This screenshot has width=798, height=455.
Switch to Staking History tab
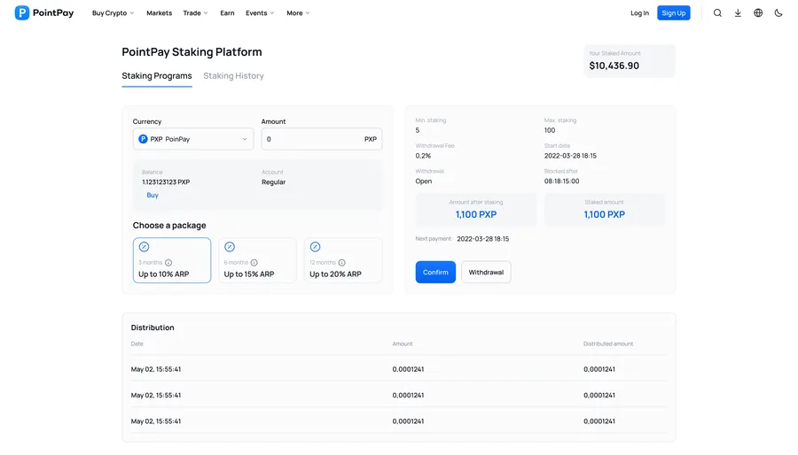[x=233, y=76]
